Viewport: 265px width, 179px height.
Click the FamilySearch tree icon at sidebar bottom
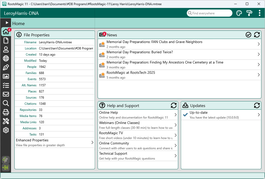coord(6,160)
